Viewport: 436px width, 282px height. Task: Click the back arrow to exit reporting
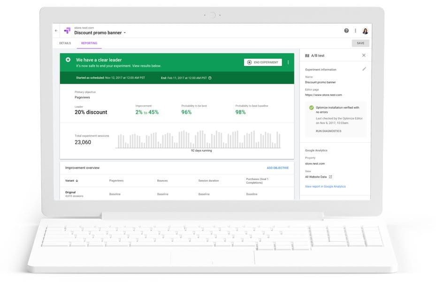(x=55, y=30)
